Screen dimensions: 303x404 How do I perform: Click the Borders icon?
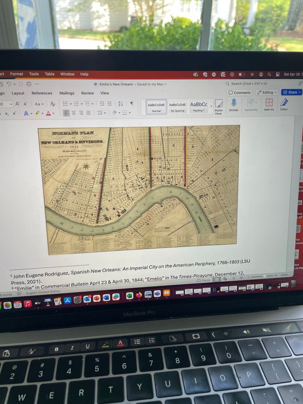pyautogui.click(x=125, y=112)
